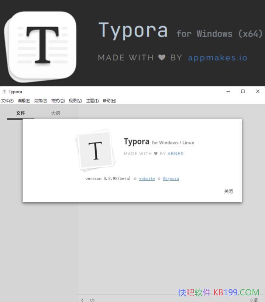
Task: Click the word count in status bar
Action: (x=254, y=300)
